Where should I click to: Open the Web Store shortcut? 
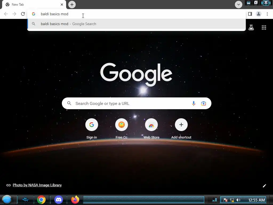pyautogui.click(x=151, y=129)
